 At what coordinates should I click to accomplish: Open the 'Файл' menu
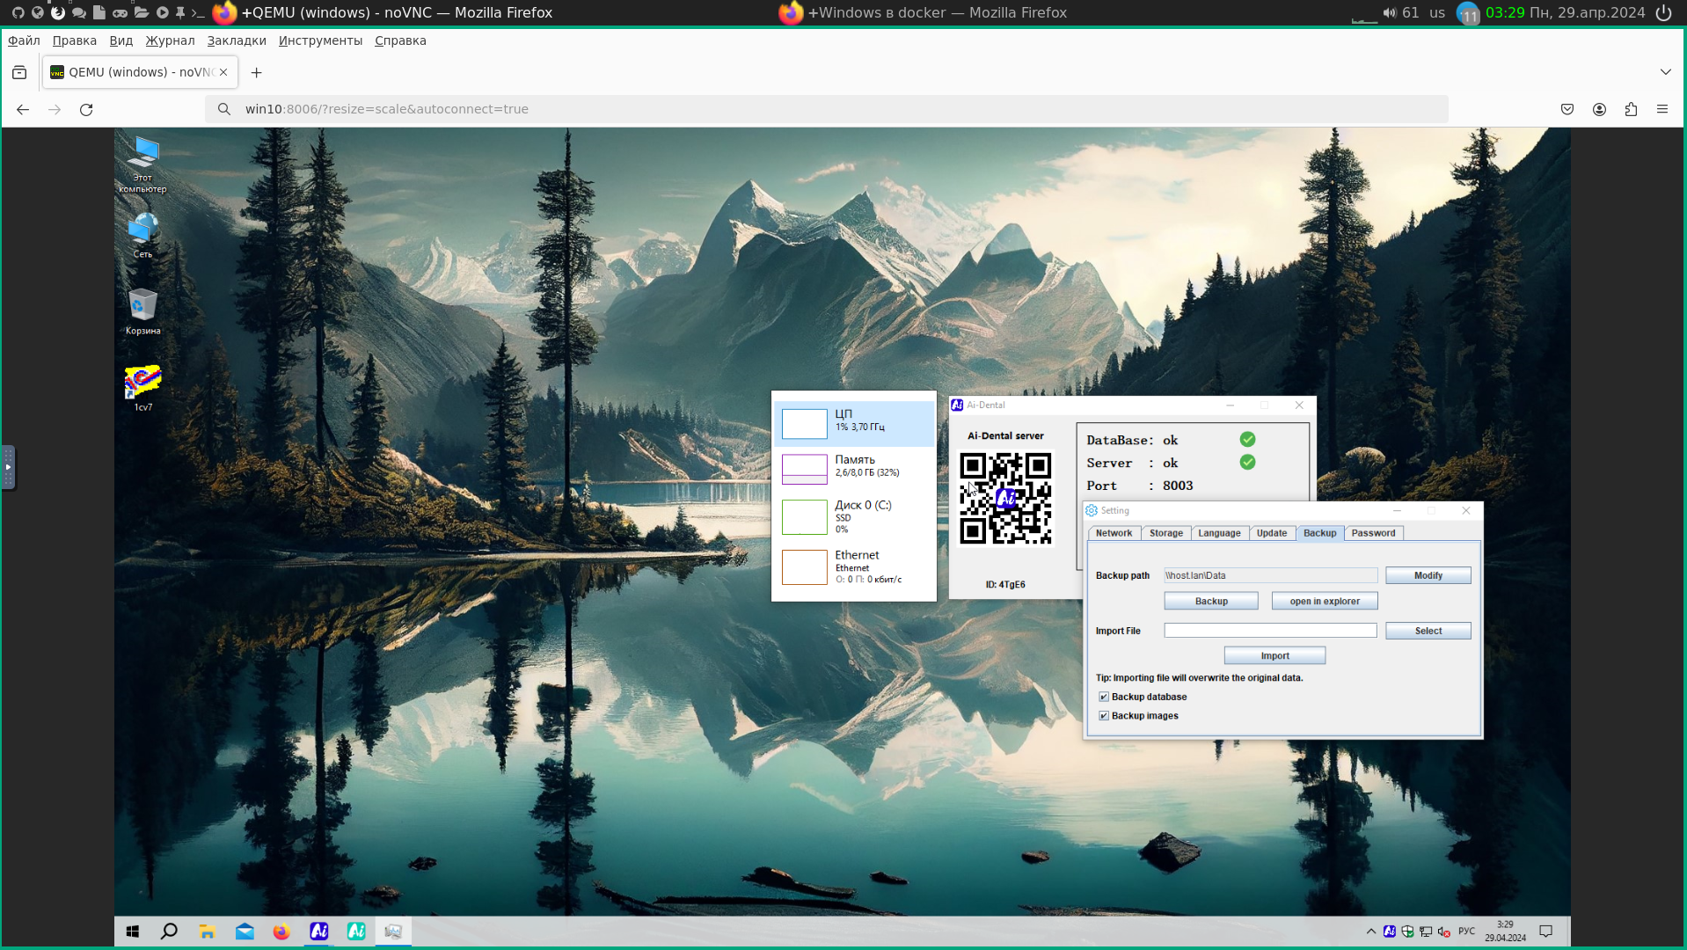[24, 40]
